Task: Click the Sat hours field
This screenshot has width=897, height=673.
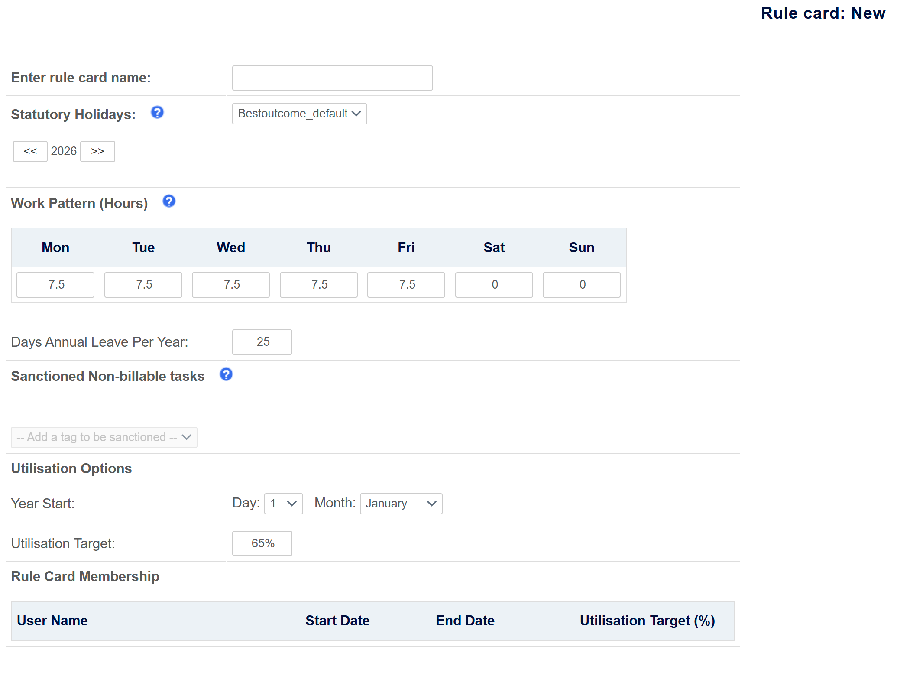Action: [494, 285]
